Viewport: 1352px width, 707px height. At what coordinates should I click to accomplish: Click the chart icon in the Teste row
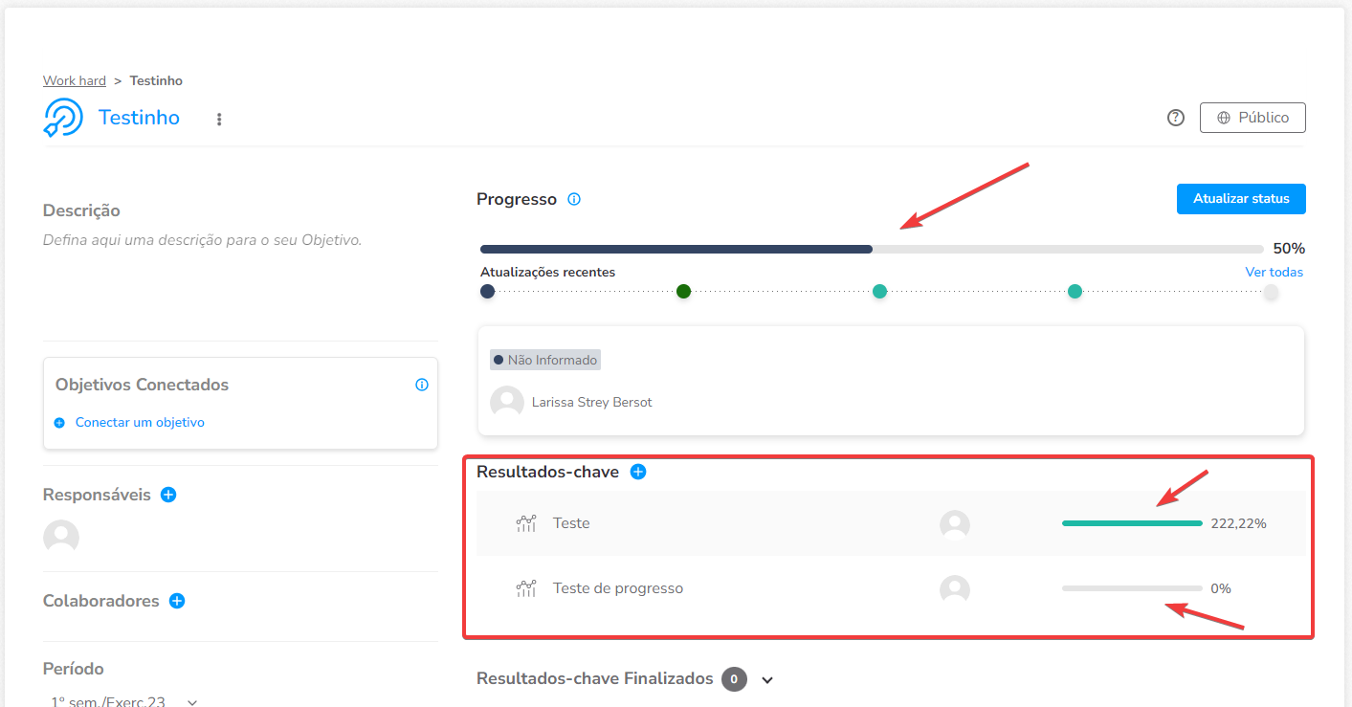526,523
